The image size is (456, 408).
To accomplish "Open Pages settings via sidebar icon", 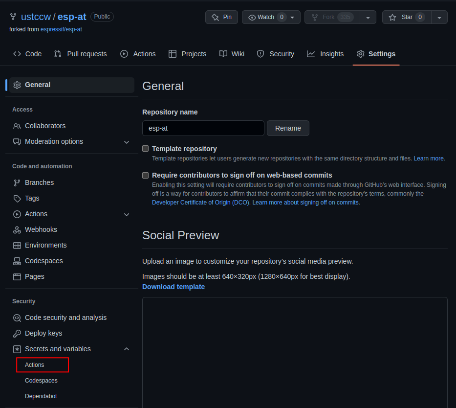I will point(17,276).
